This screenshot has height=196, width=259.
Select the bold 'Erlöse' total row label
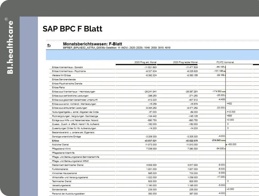coord(55,141)
